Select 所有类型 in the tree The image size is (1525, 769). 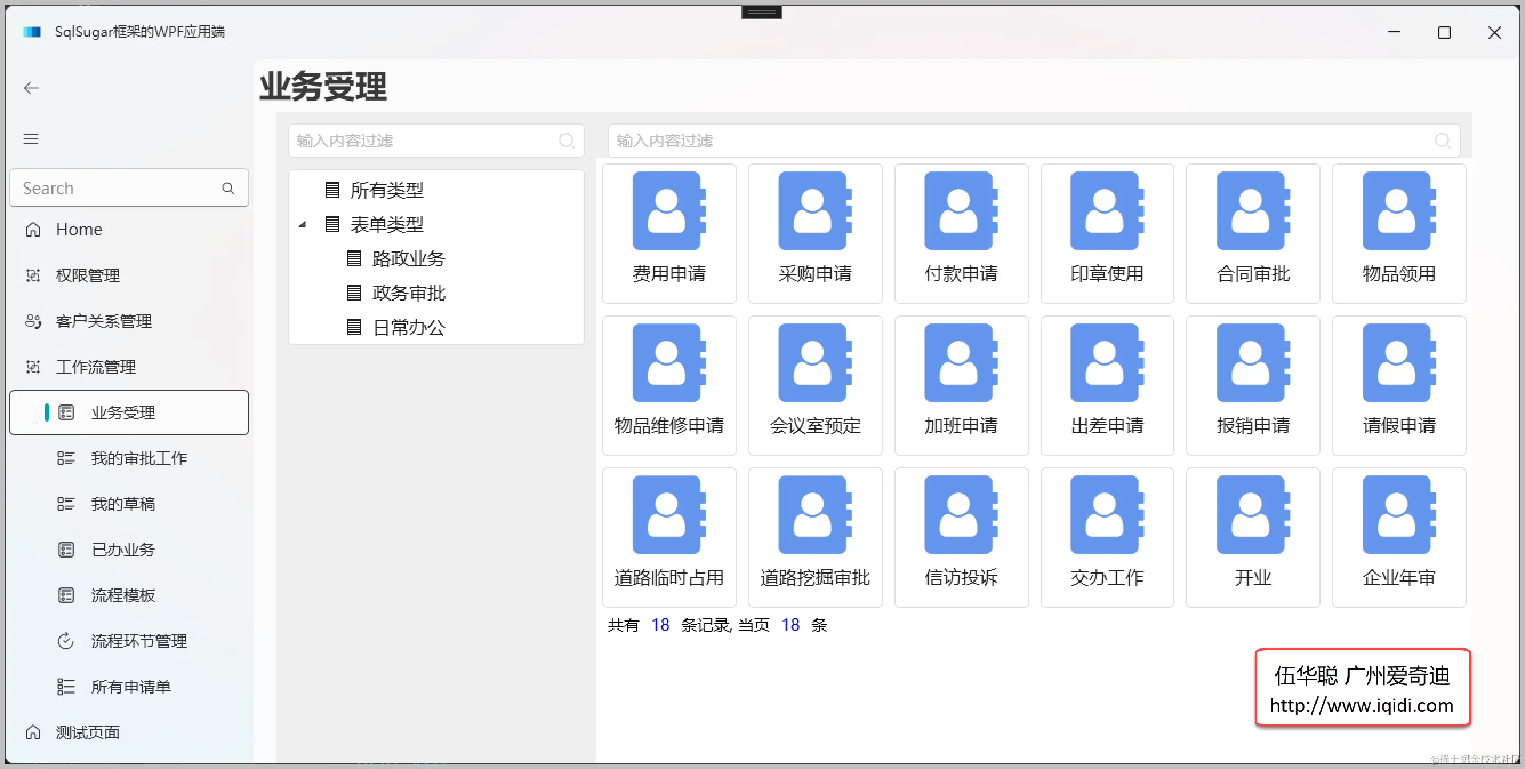tap(387, 190)
